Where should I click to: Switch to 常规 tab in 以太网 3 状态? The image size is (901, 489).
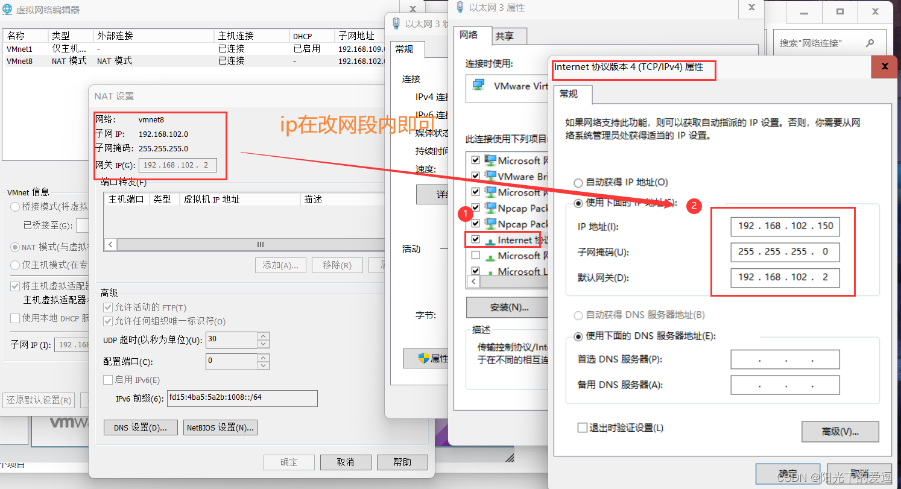408,49
